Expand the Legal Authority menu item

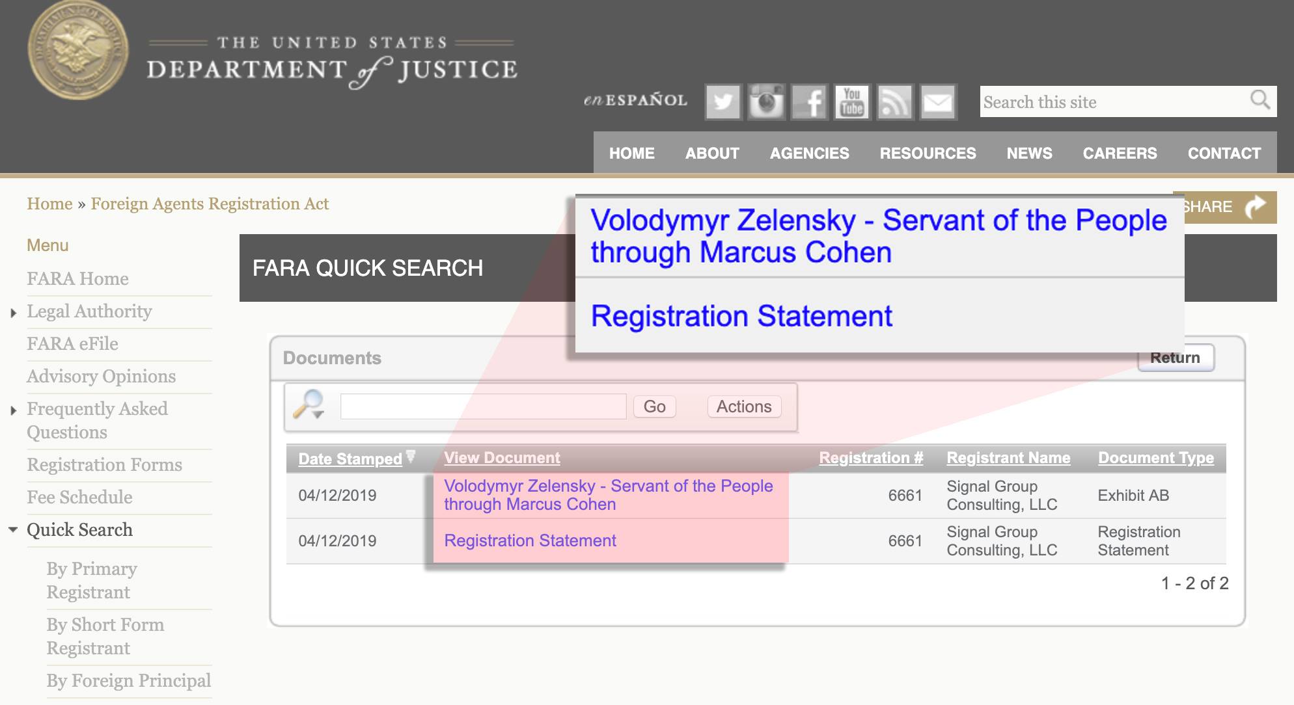coord(14,313)
